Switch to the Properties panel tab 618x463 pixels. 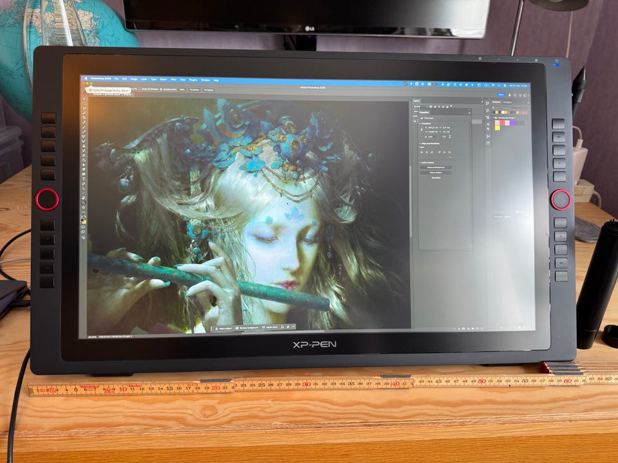424,112
